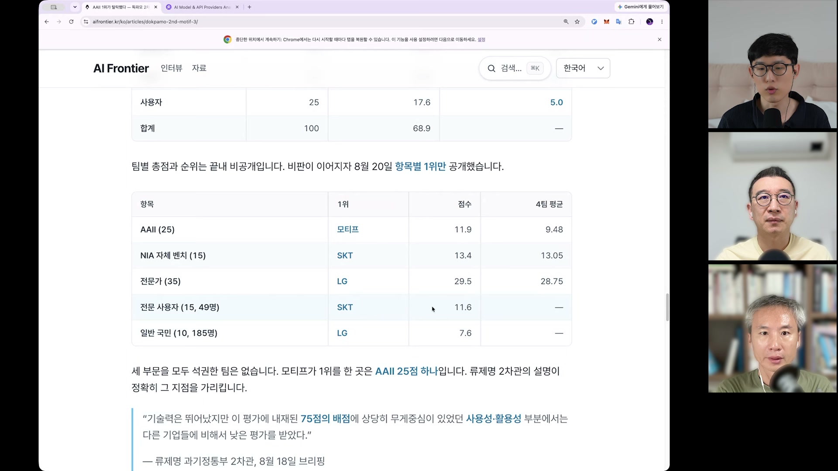838x471 pixels.
Task: Select the middle webcam feed thumbnail
Action: (x=772, y=196)
